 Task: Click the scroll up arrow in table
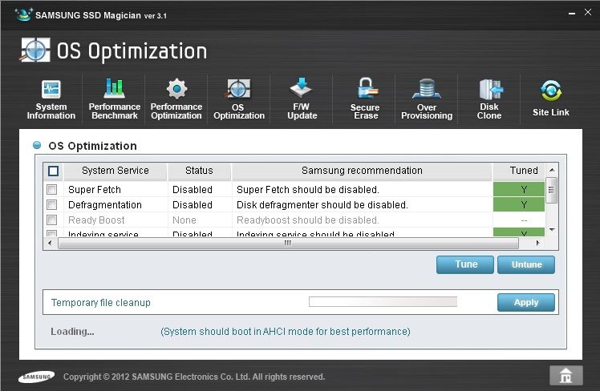pyautogui.click(x=552, y=170)
